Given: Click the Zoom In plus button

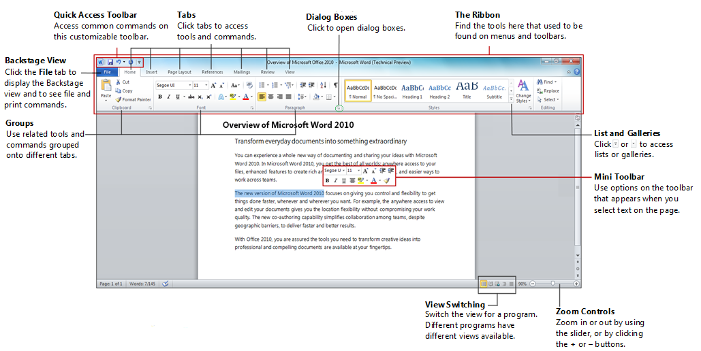Looking at the screenshot, I should (x=576, y=284).
